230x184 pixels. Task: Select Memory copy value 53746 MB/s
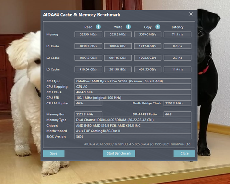[x=148, y=34]
